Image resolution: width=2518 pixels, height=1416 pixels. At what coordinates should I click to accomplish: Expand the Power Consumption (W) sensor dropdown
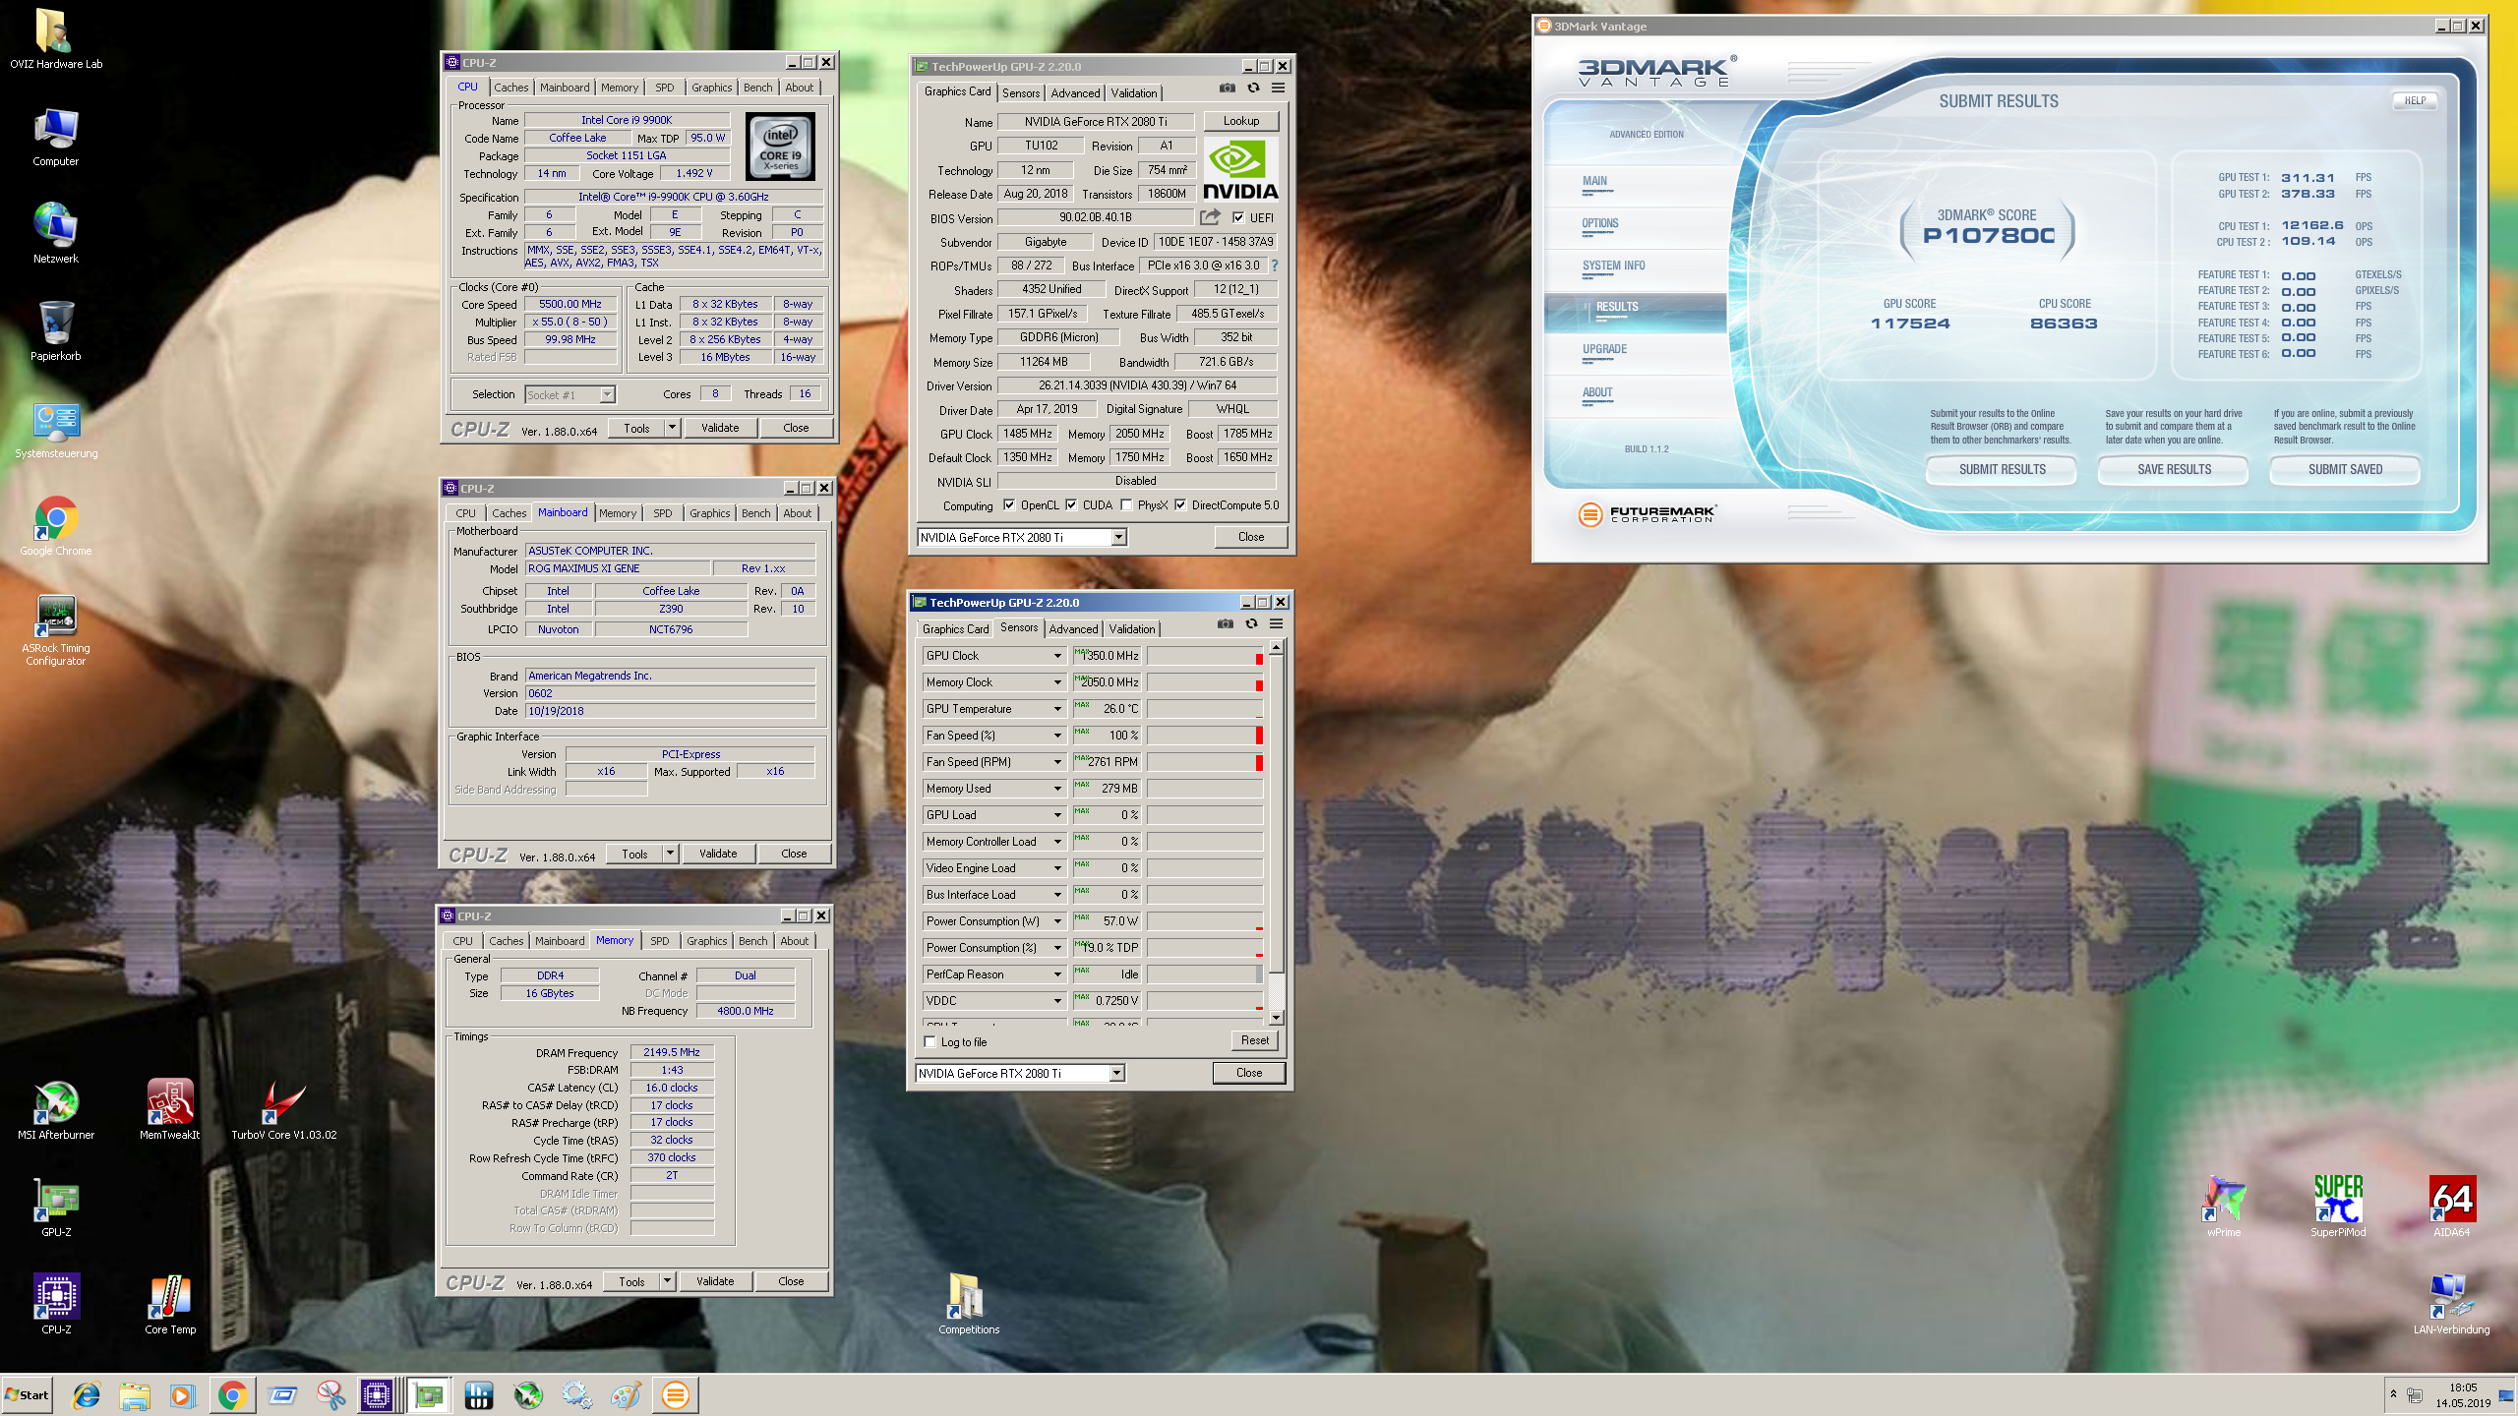[1057, 921]
